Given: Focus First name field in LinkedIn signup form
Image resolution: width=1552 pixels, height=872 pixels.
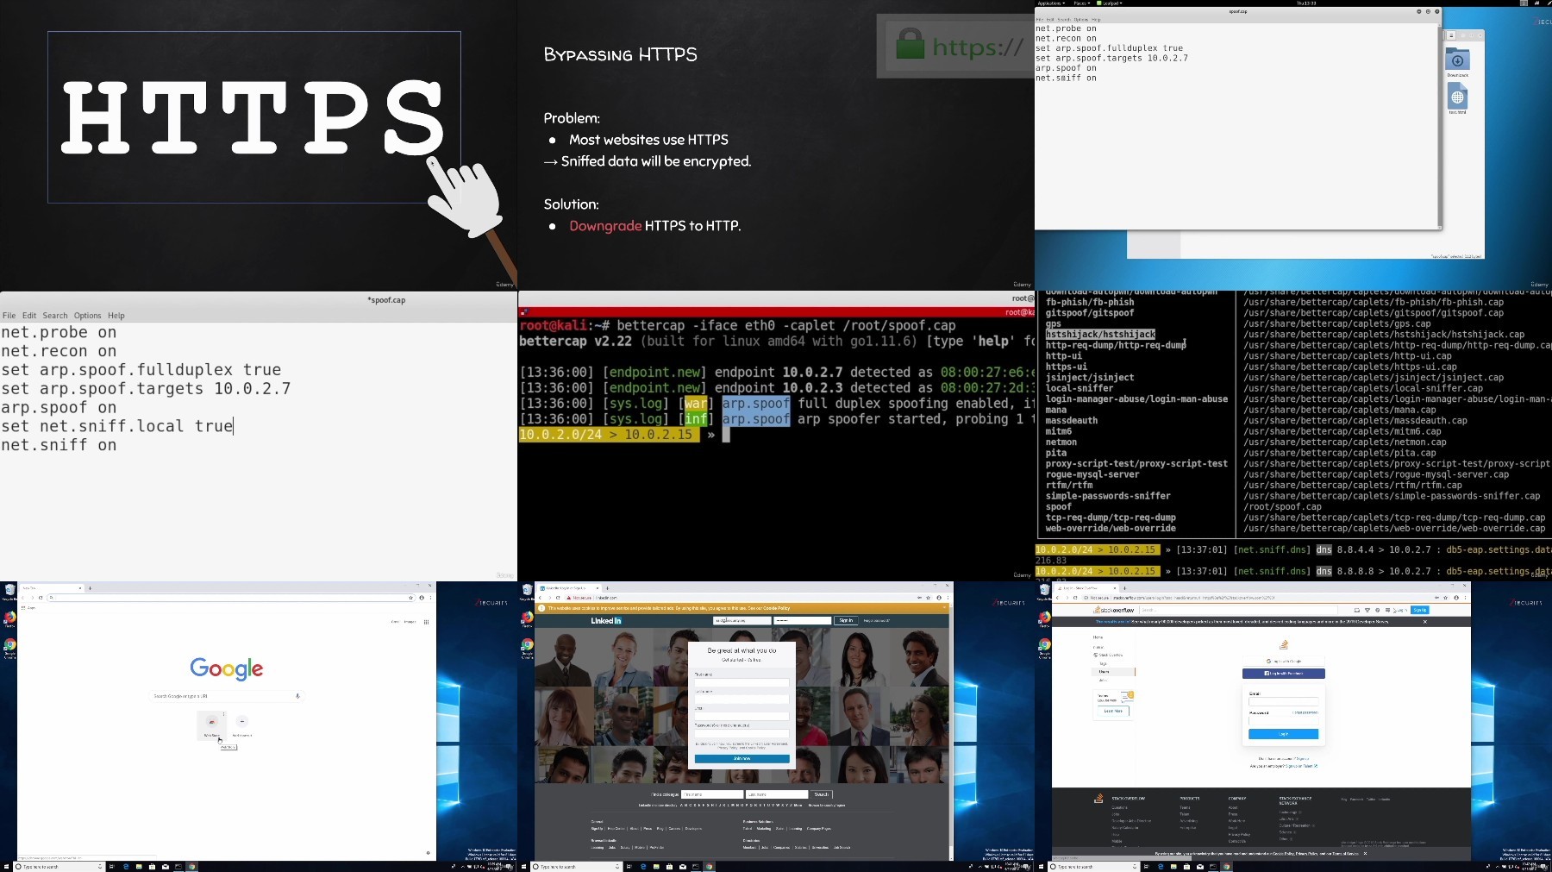Looking at the screenshot, I should [742, 682].
